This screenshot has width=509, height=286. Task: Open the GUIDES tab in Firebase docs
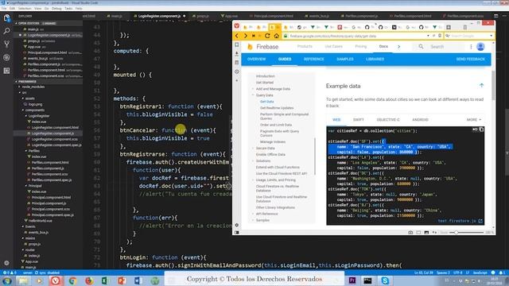point(285,59)
